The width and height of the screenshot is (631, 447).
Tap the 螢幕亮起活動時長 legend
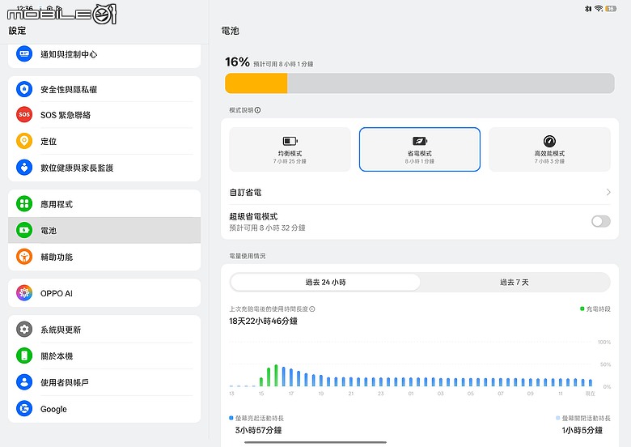(256, 418)
